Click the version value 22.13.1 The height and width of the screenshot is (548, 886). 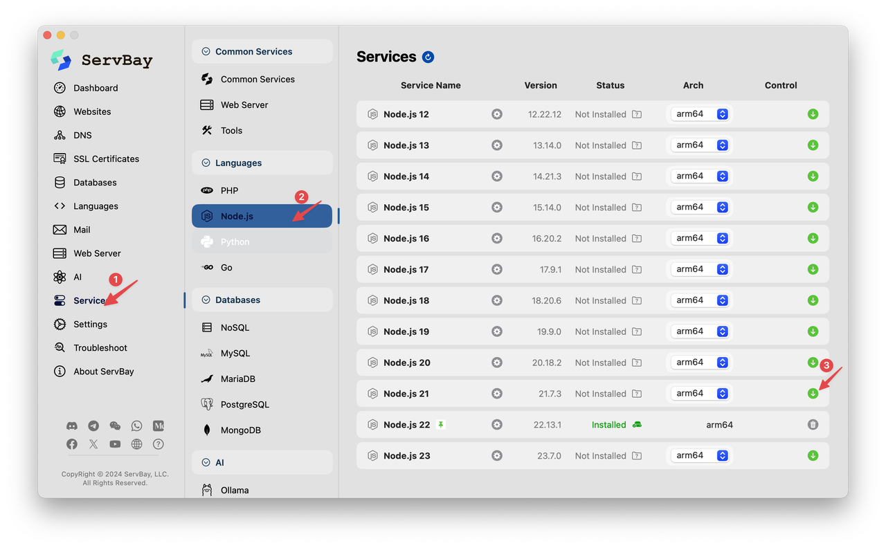(547, 425)
